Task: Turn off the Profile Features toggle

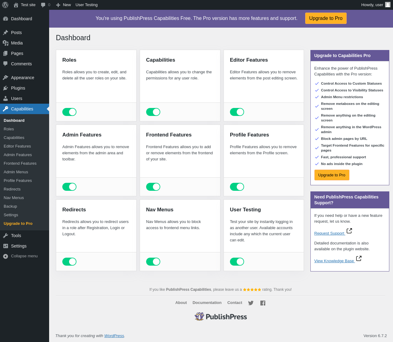Action: pos(237,187)
